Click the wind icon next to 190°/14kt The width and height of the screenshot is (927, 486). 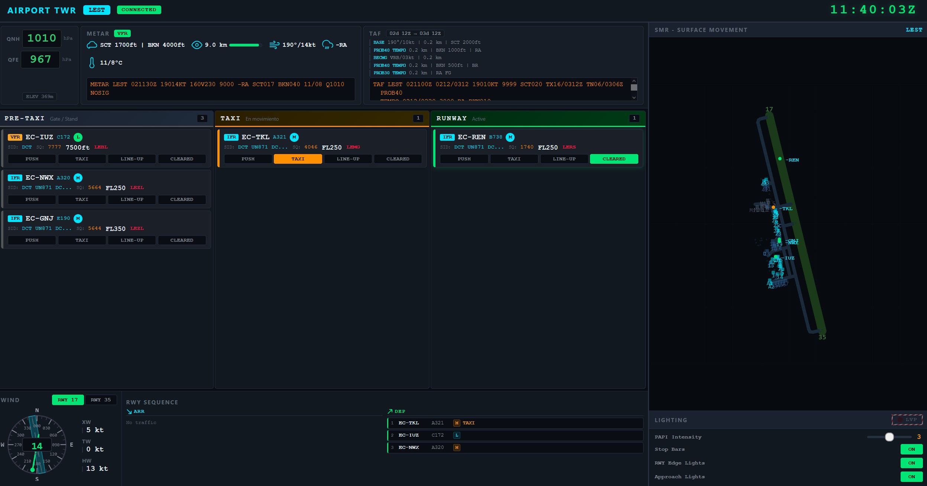275,45
